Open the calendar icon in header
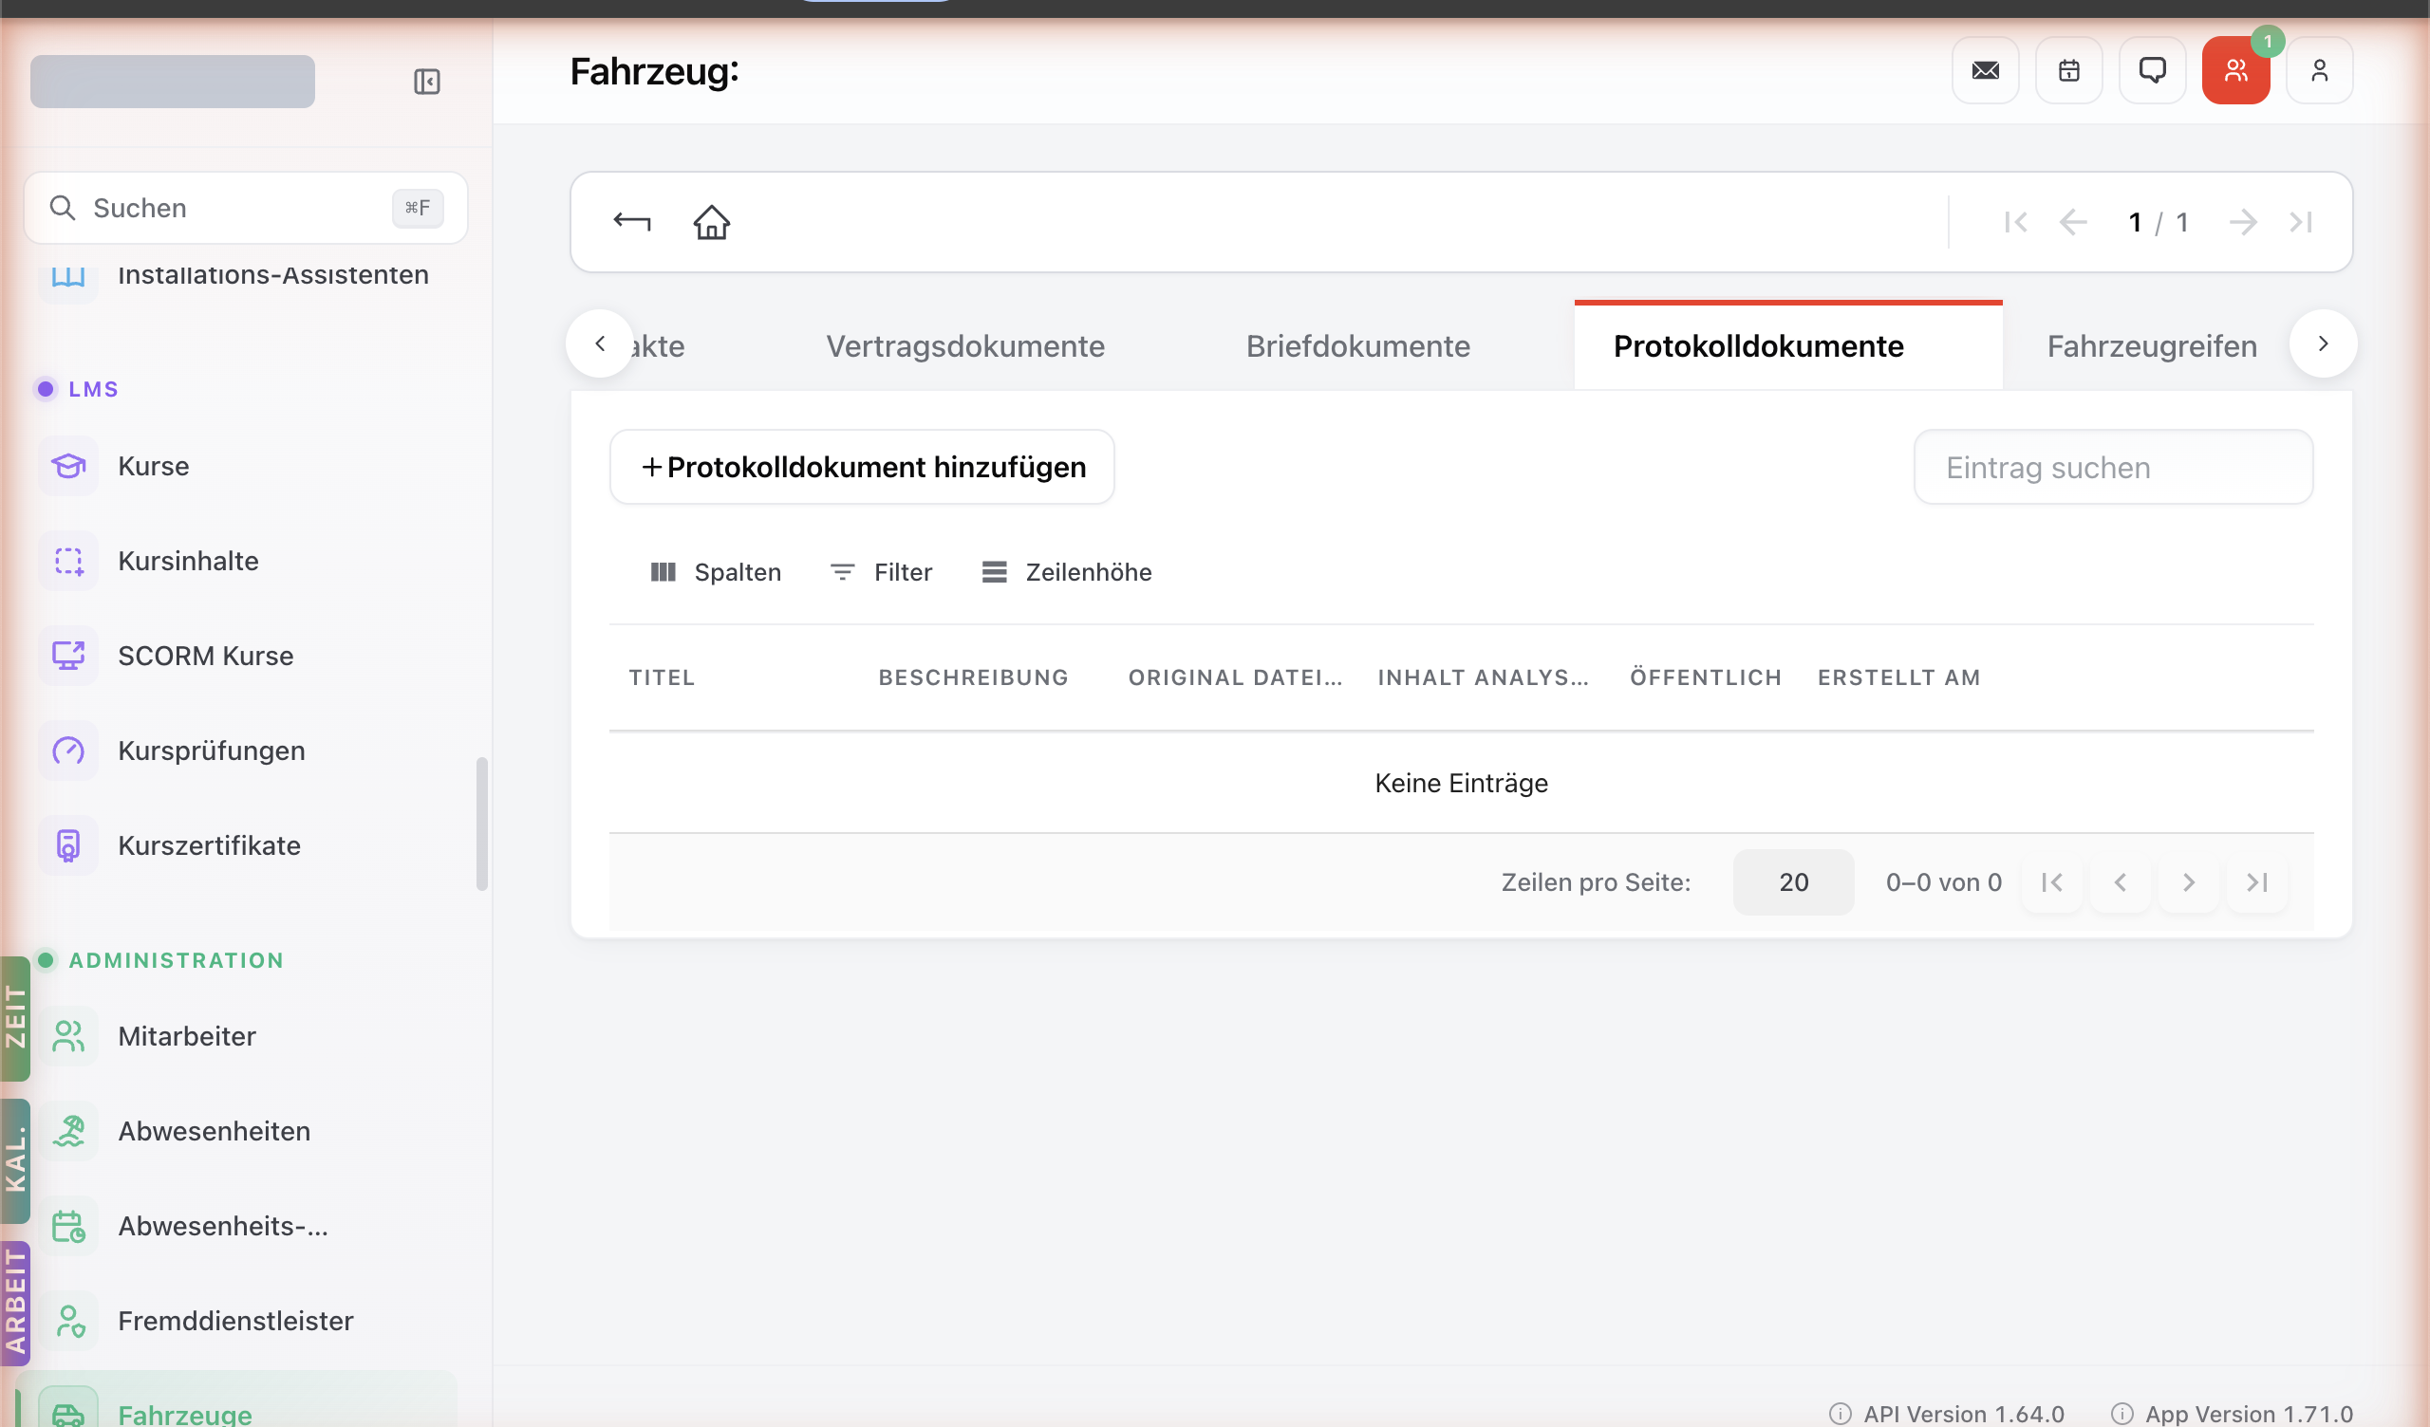2430x1427 pixels. pos(2068,70)
